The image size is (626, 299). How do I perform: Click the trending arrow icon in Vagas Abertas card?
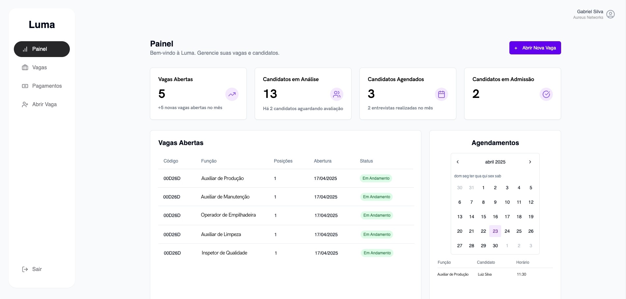(x=232, y=94)
